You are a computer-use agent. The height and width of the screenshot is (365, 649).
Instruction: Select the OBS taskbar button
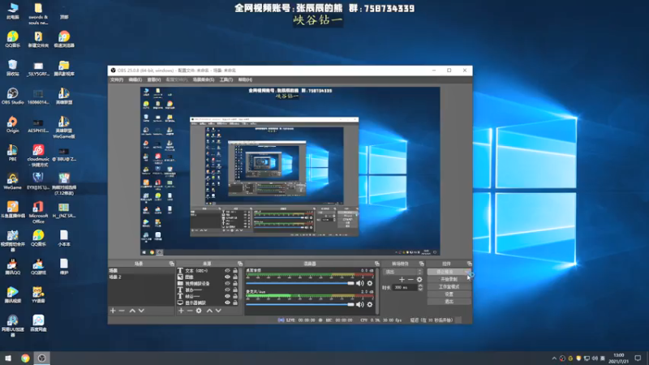pos(41,358)
